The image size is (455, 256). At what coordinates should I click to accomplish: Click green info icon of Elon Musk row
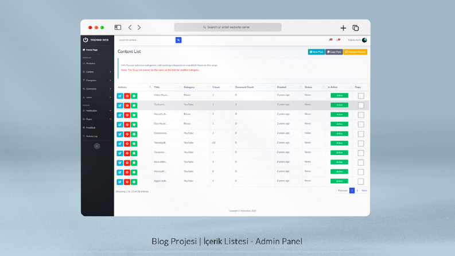click(134, 125)
